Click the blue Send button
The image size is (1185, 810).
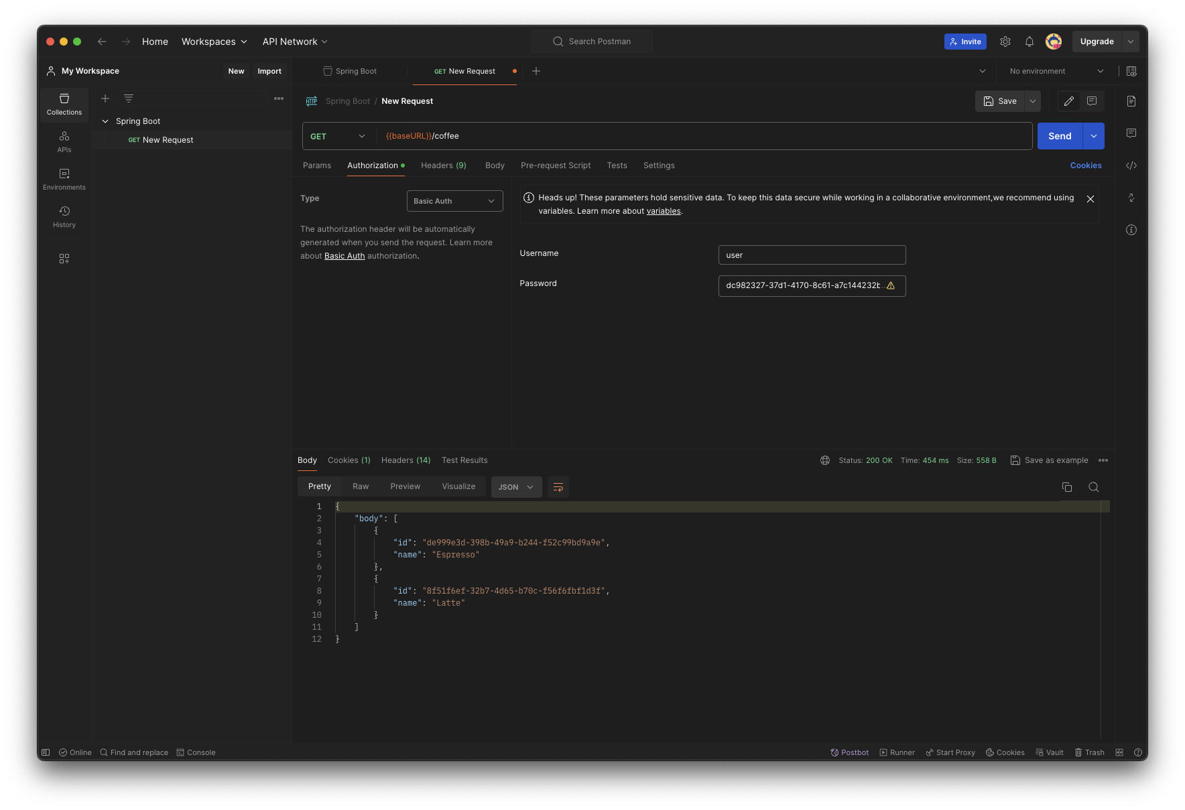[x=1060, y=136]
